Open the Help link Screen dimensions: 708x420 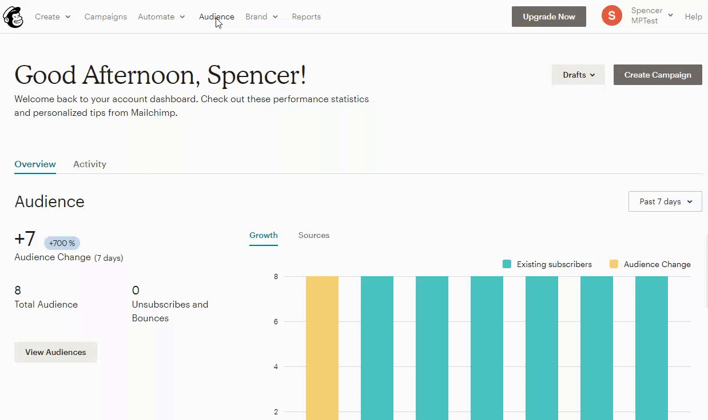pyautogui.click(x=693, y=17)
